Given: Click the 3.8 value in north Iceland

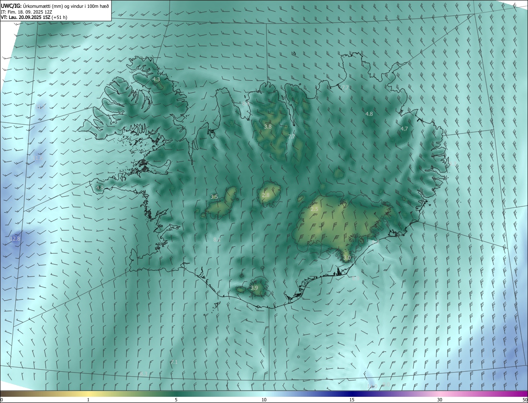Looking at the screenshot, I should pyautogui.click(x=268, y=127).
